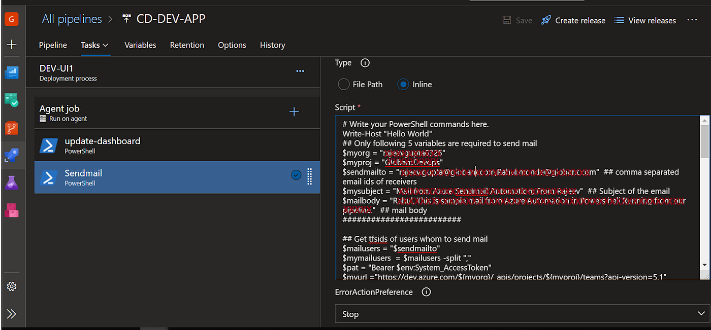Open Artifacts icon in the sidebar
The height and width of the screenshot is (330, 711).
click(12, 210)
